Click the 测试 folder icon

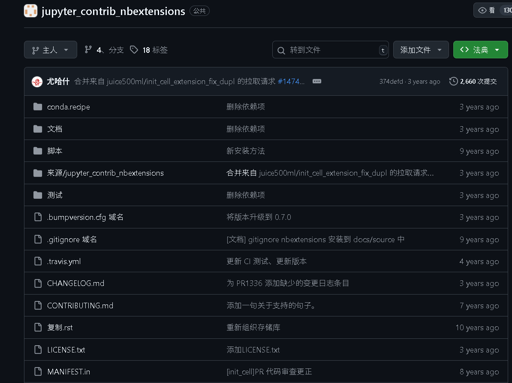(x=38, y=195)
